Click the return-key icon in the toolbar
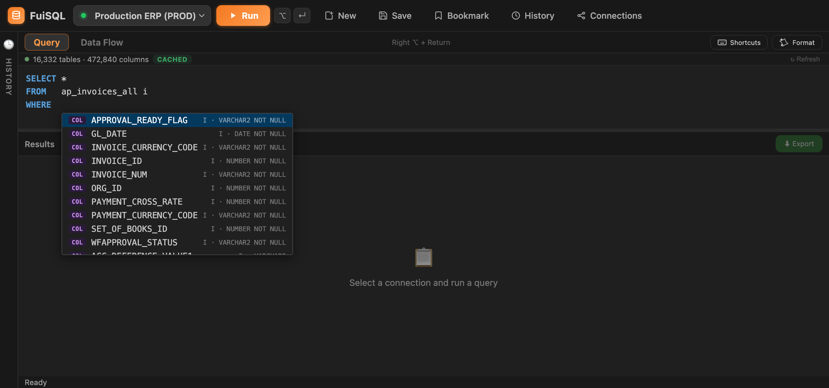 click(x=302, y=16)
